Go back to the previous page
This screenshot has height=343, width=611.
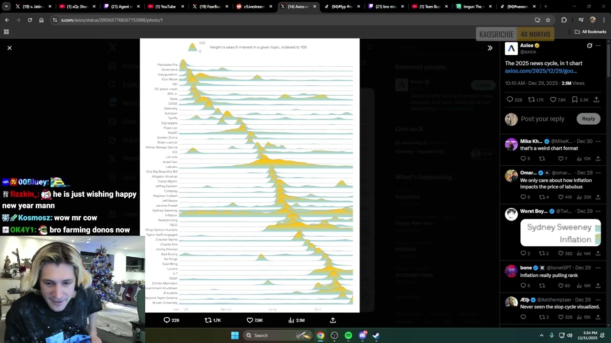point(7,20)
